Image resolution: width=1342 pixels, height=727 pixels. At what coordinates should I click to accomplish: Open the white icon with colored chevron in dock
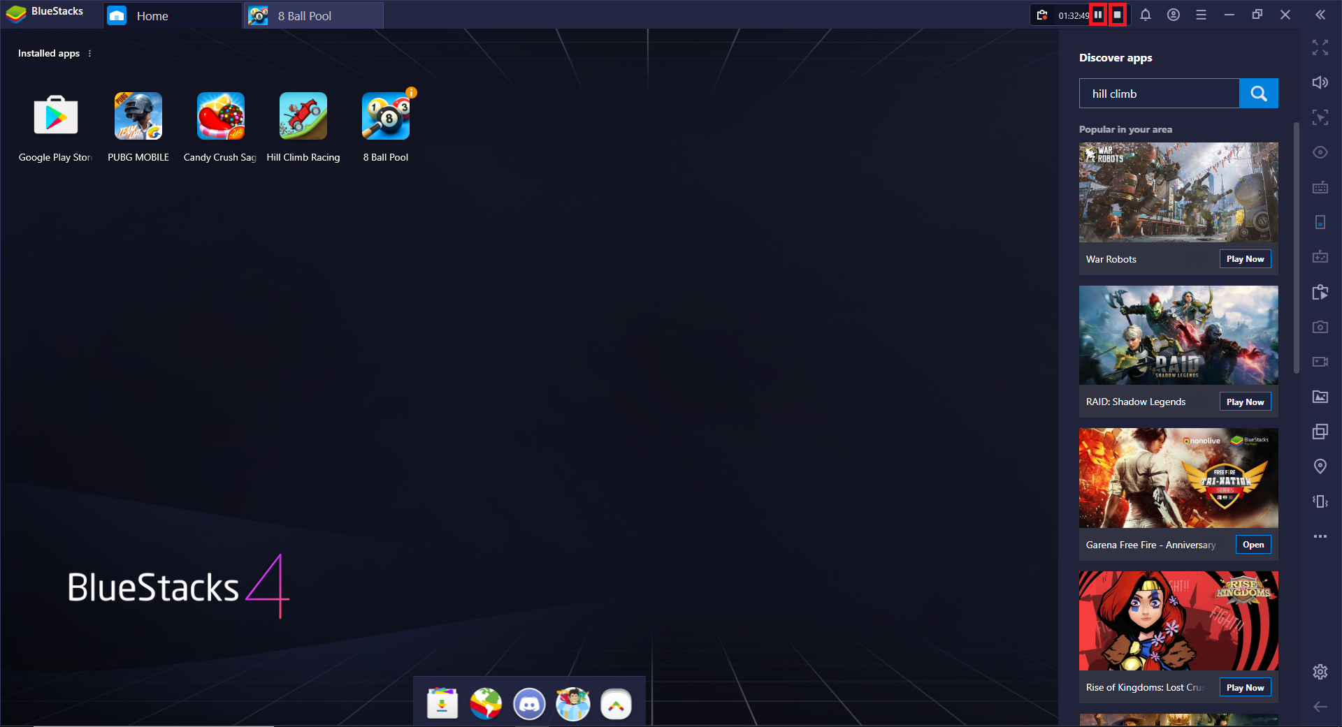coord(616,703)
